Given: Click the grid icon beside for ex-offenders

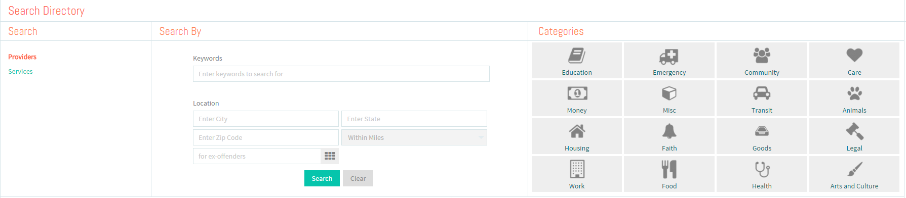Looking at the screenshot, I should [x=330, y=156].
